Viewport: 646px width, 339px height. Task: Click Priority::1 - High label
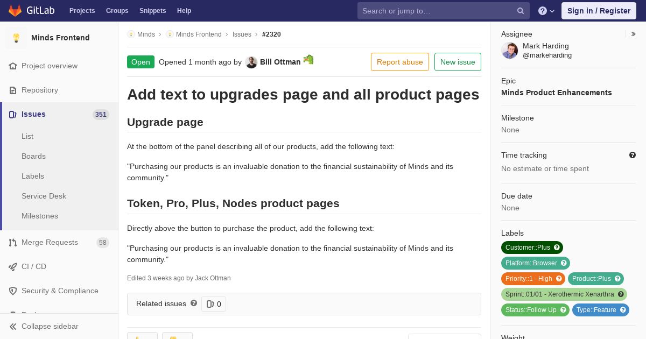(x=529, y=279)
